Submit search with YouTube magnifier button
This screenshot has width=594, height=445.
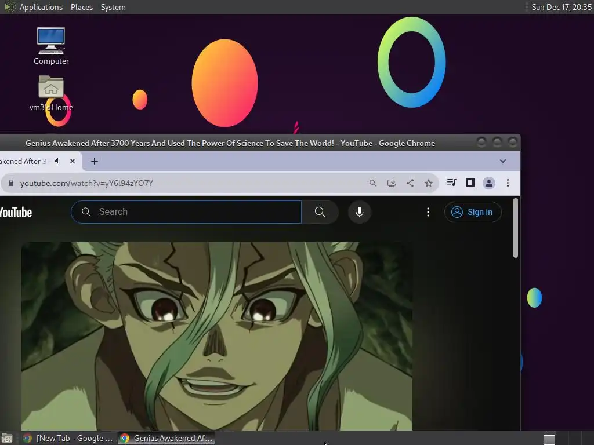[x=320, y=212]
